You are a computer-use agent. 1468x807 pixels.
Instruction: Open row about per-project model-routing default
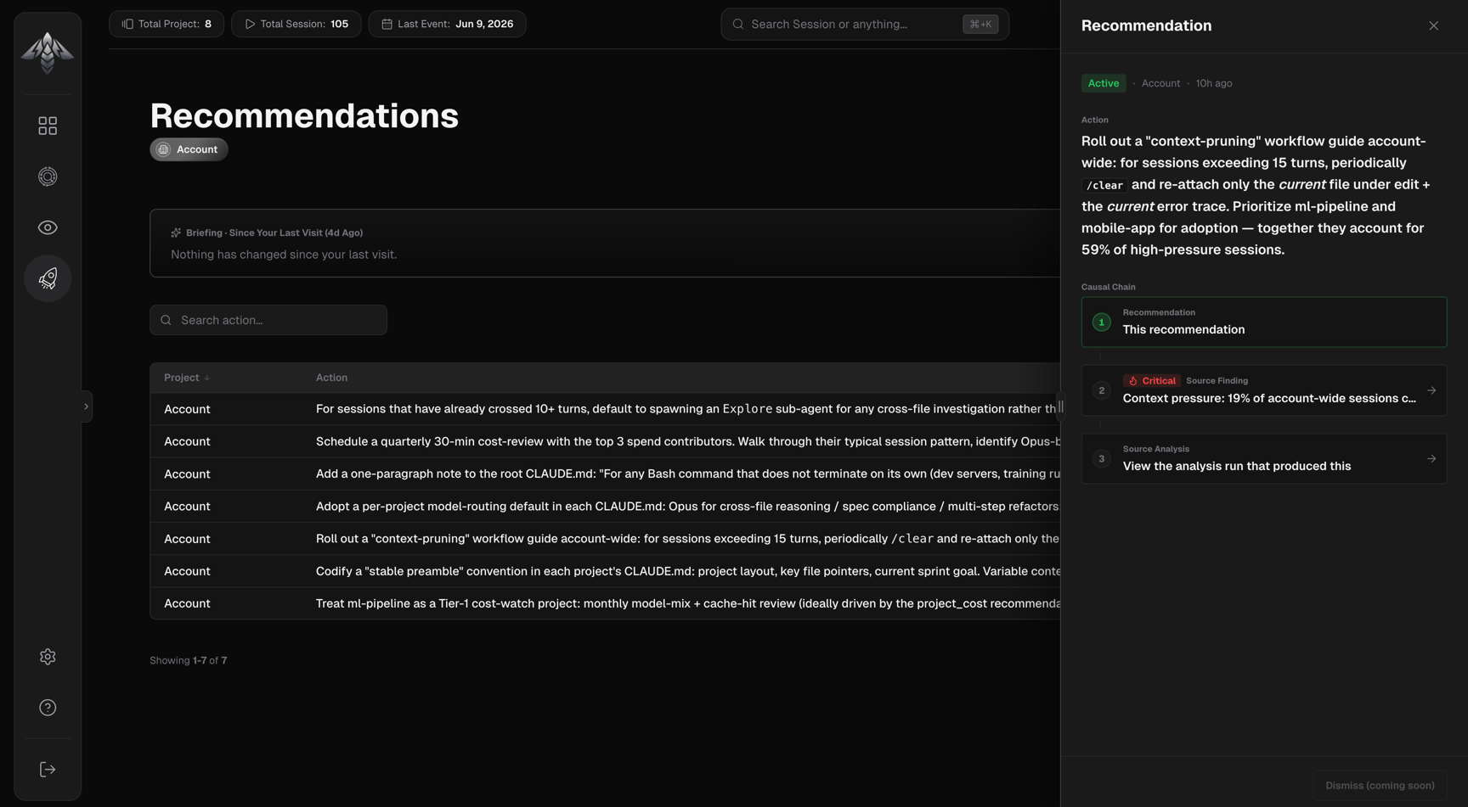605,507
